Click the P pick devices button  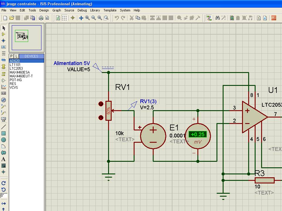tap(11, 56)
